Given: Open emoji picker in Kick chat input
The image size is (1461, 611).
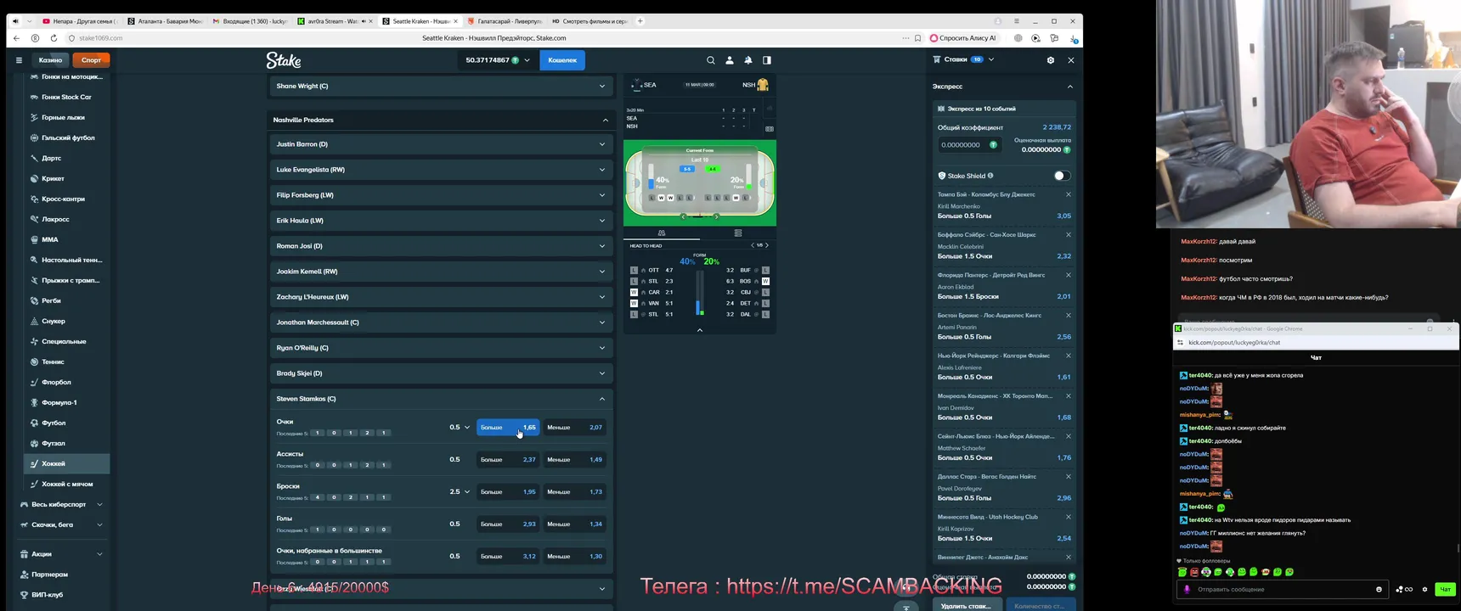Looking at the screenshot, I should tap(1379, 589).
